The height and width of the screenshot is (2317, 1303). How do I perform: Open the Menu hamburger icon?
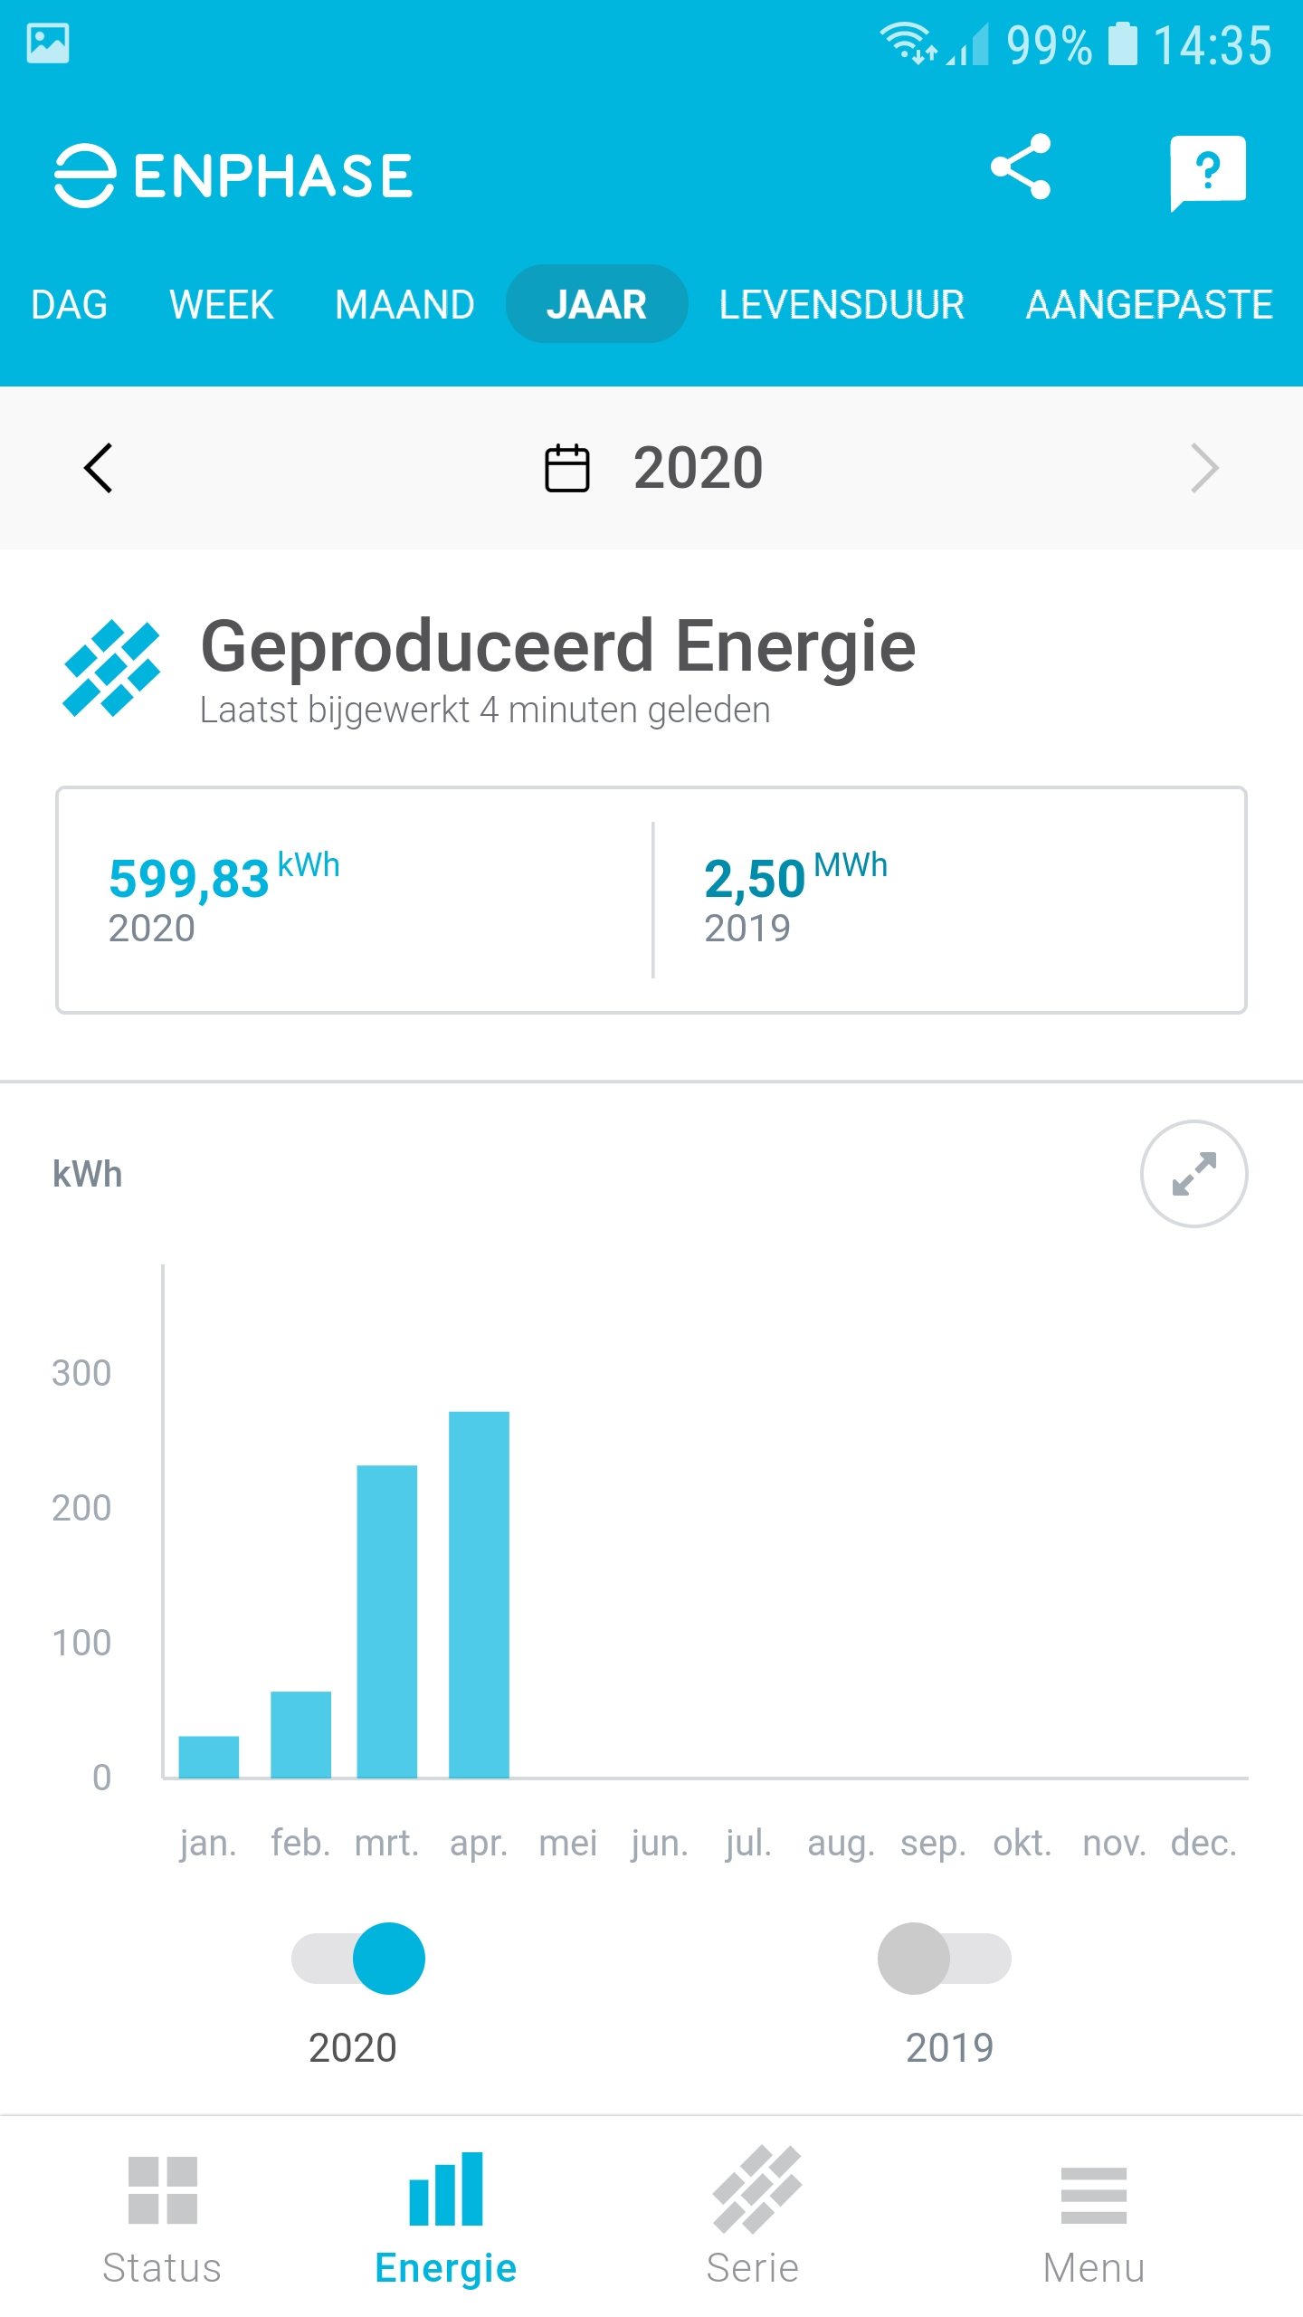pos(1093,2195)
